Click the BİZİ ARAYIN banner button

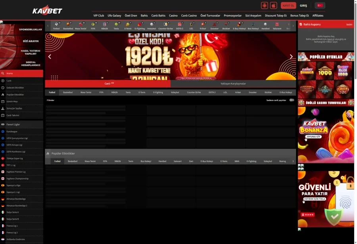(x=22, y=41)
